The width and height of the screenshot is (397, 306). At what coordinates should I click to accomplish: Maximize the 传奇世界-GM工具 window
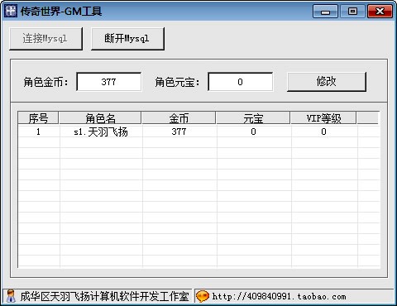[x=352, y=12]
